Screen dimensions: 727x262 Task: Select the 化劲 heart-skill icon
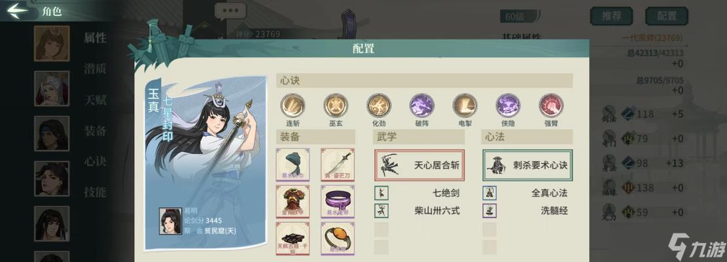coord(379,105)
